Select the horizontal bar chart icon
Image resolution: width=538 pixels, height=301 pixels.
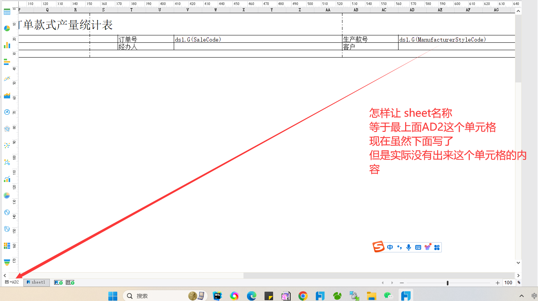click(7, 61)
